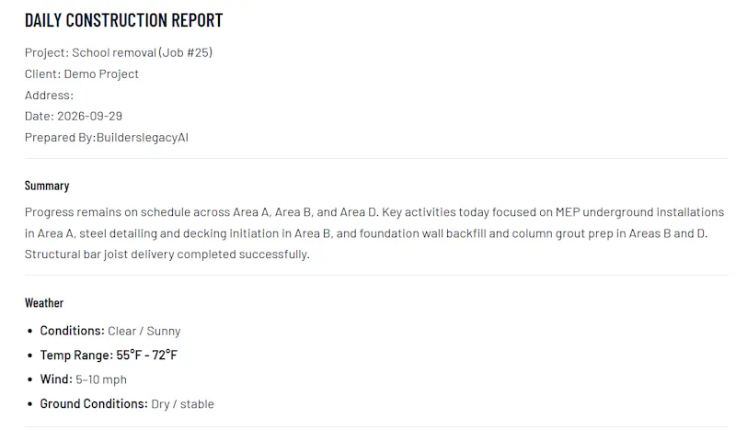Click the words MEP underground installations
Screen dimensions: 736x429
(639, 212)
